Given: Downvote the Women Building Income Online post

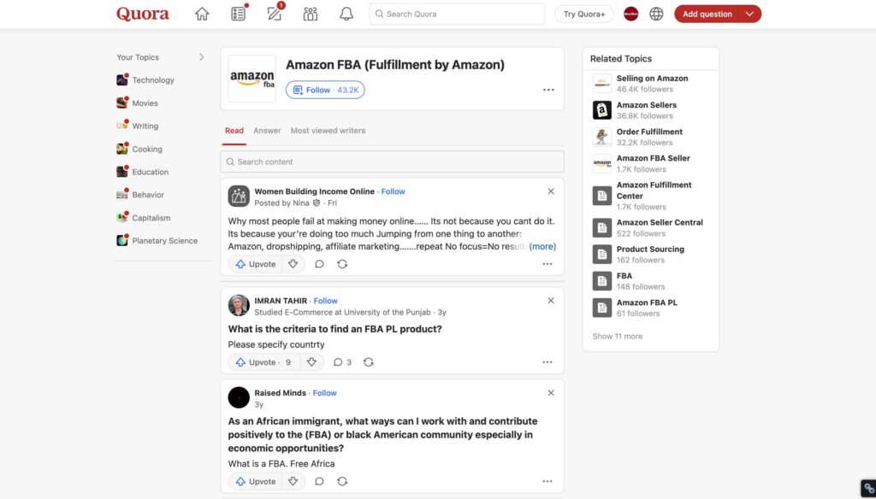Looking at the screenshot, I should 293,264.
